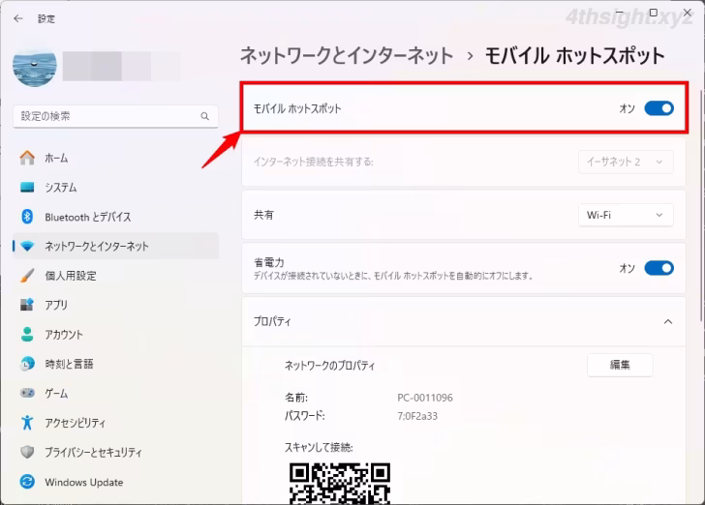705x505 pixels.
Task: Click the power saving description text
Action: pos(393,276)
